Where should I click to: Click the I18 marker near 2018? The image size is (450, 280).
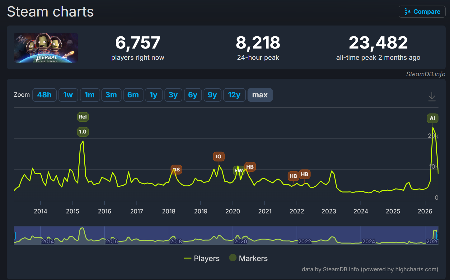pos(176,170)
